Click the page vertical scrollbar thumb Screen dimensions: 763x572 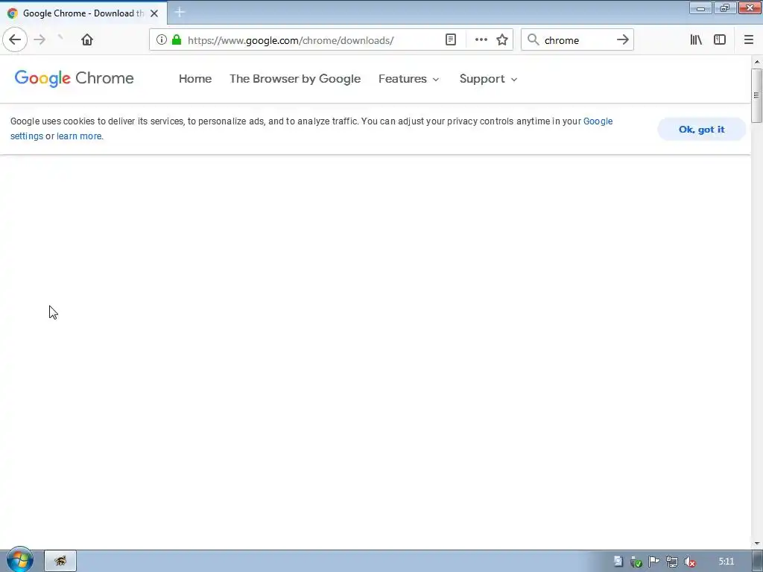(x=756, y=95)
